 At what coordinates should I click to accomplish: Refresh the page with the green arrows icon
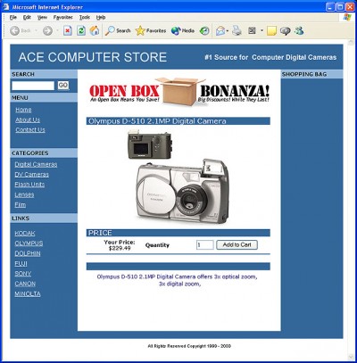tap(81, 30)
